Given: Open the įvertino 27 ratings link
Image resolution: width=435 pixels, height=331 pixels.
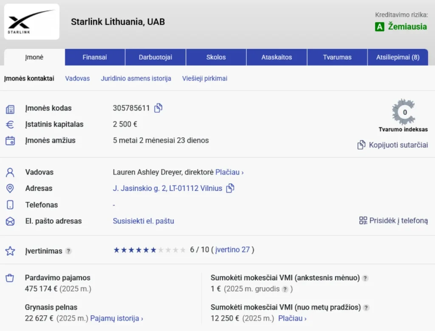Looking at the screenshot, I should click(232, 250).
